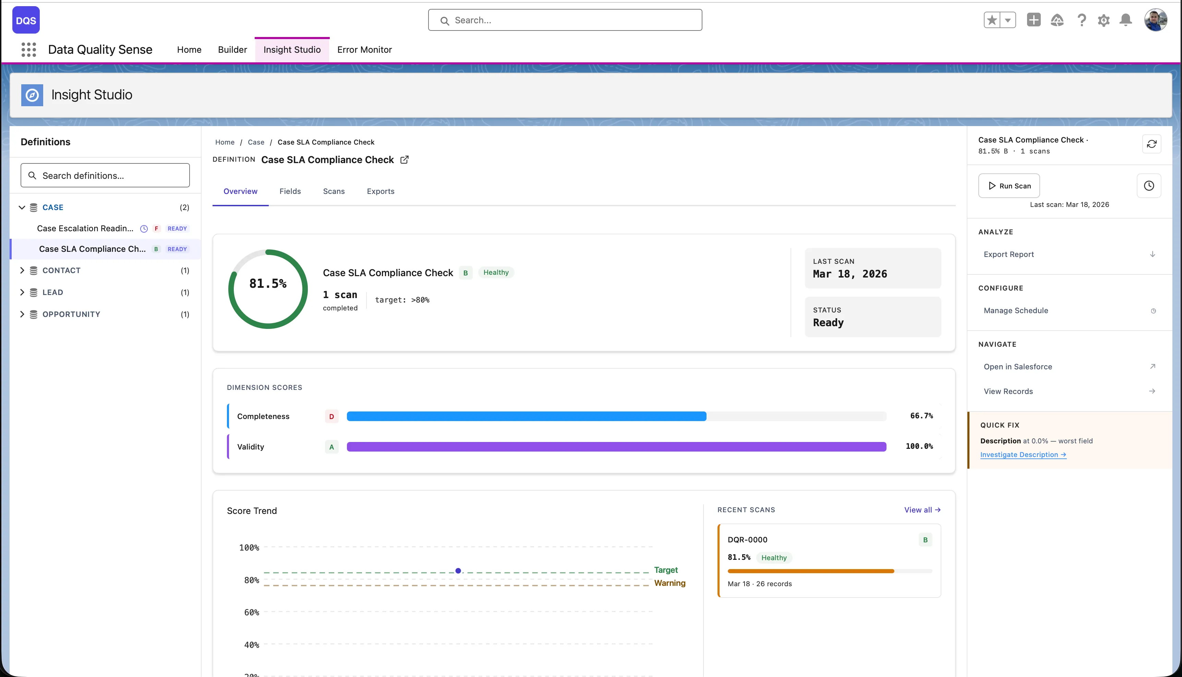Click the help question mark icon

point(1082,20)
